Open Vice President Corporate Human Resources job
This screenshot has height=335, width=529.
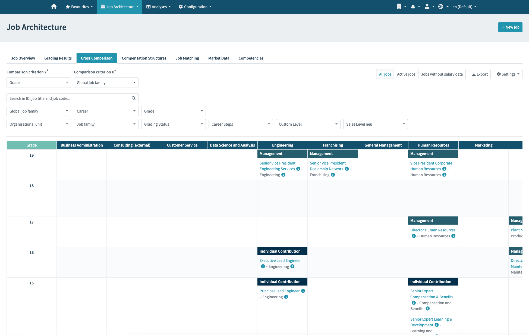(431, 166)
